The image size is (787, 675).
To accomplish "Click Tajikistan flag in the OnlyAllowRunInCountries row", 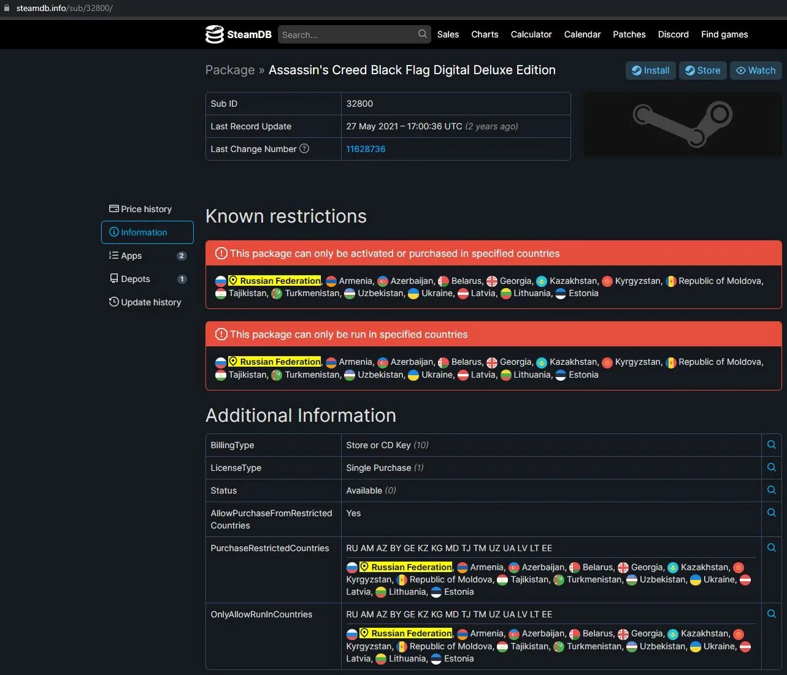I will coord(502,647).
